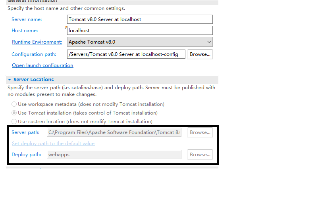Select Use Tomcat installation radio button
Viewport: 318px width, 199px height.
coord(14,113)
